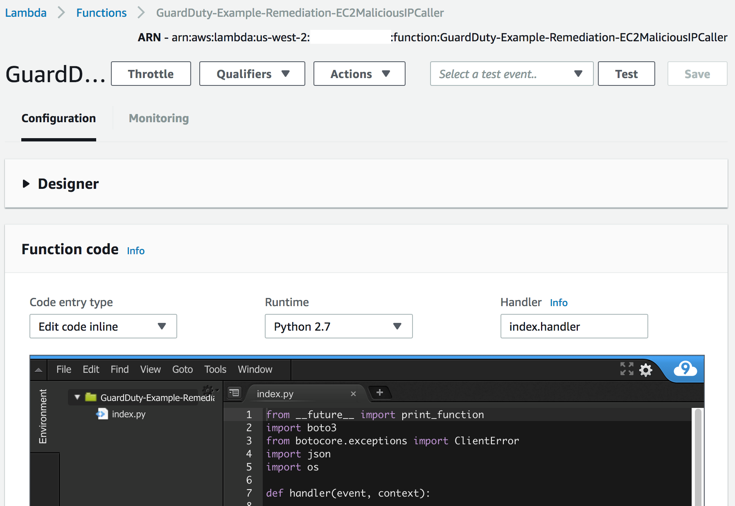Viewport: 735px width, 506px height.
Task: Click the Throttle button
Action: tap(151, 74)
